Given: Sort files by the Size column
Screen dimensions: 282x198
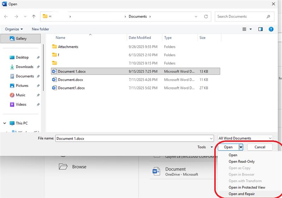Looking at the screenshot, I should click(202, 38).
